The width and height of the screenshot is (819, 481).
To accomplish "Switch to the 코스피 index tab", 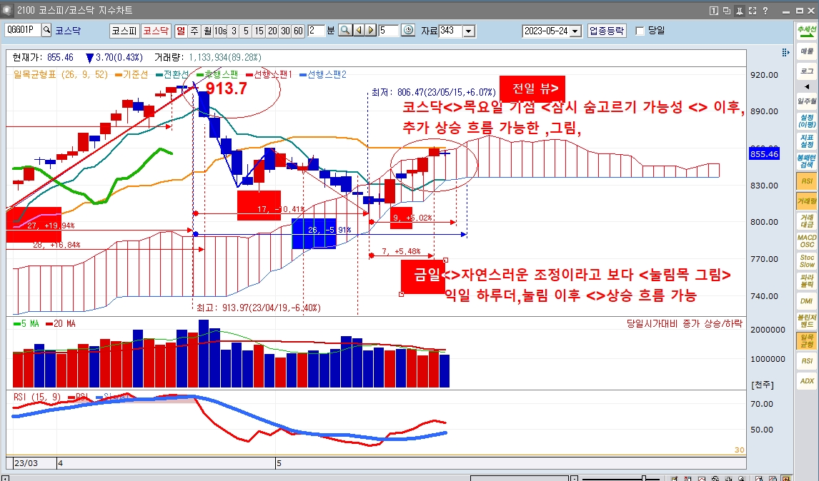I will click(124, 31).
